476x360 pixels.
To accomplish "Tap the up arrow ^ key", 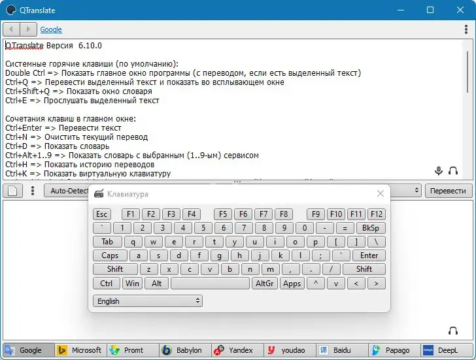I will coord(316,284).
